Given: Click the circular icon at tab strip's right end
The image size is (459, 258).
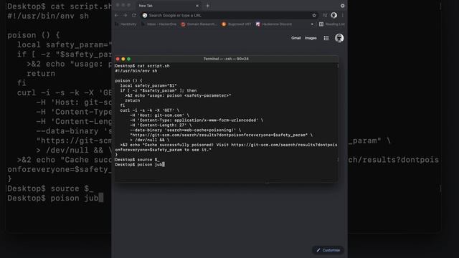Looking at the screenshot, I should tap(342, 6).
